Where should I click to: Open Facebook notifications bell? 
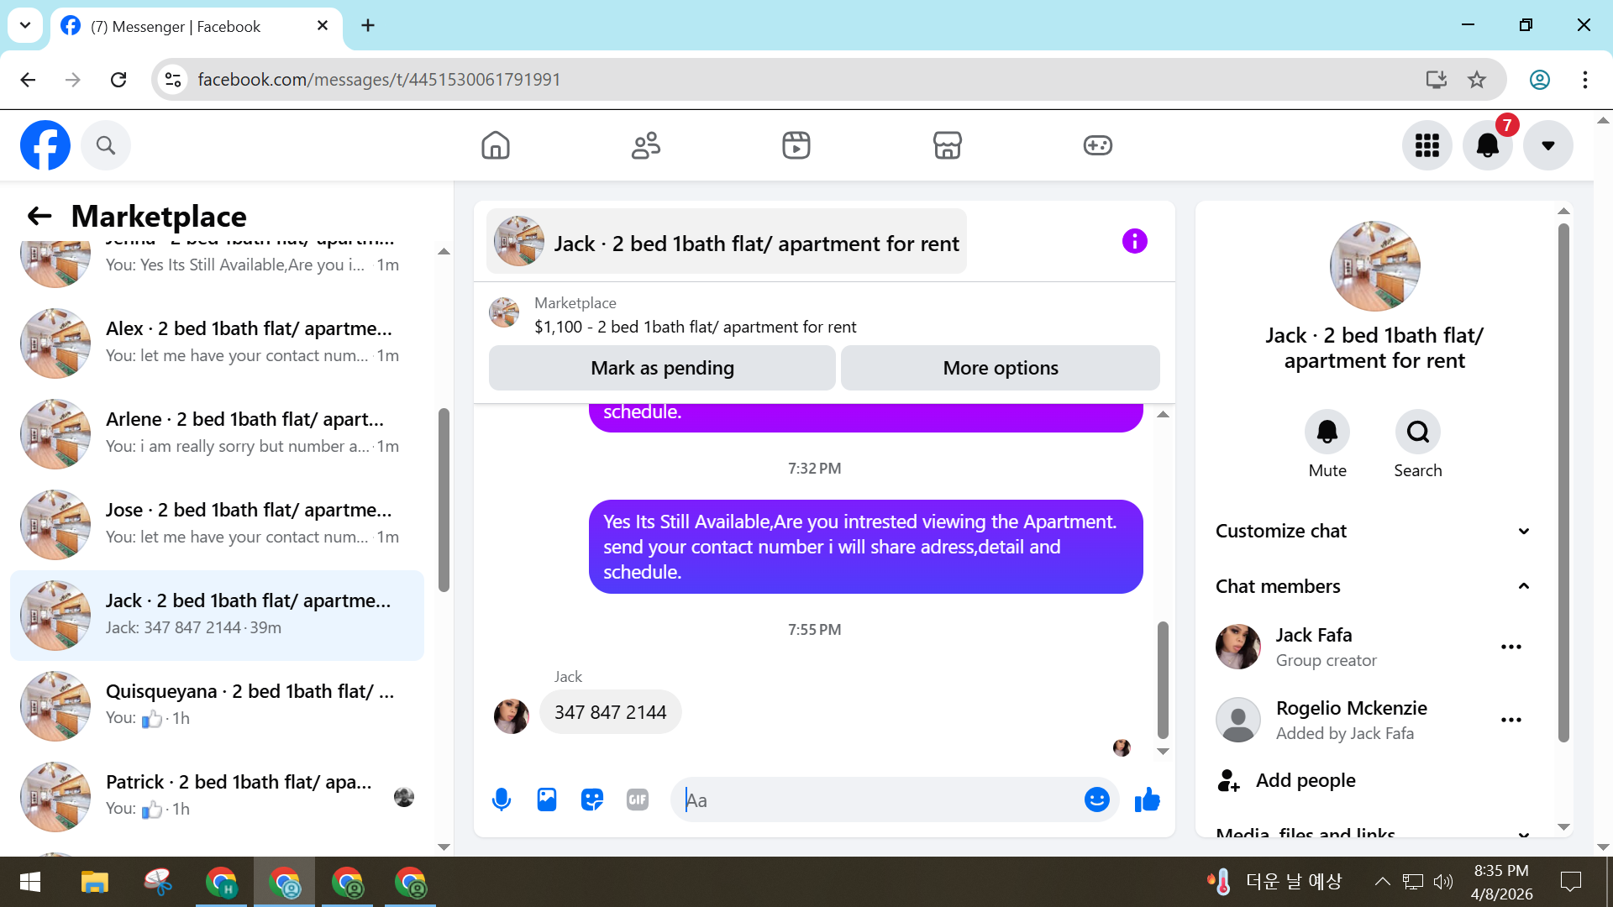(x=1487, y=145)
